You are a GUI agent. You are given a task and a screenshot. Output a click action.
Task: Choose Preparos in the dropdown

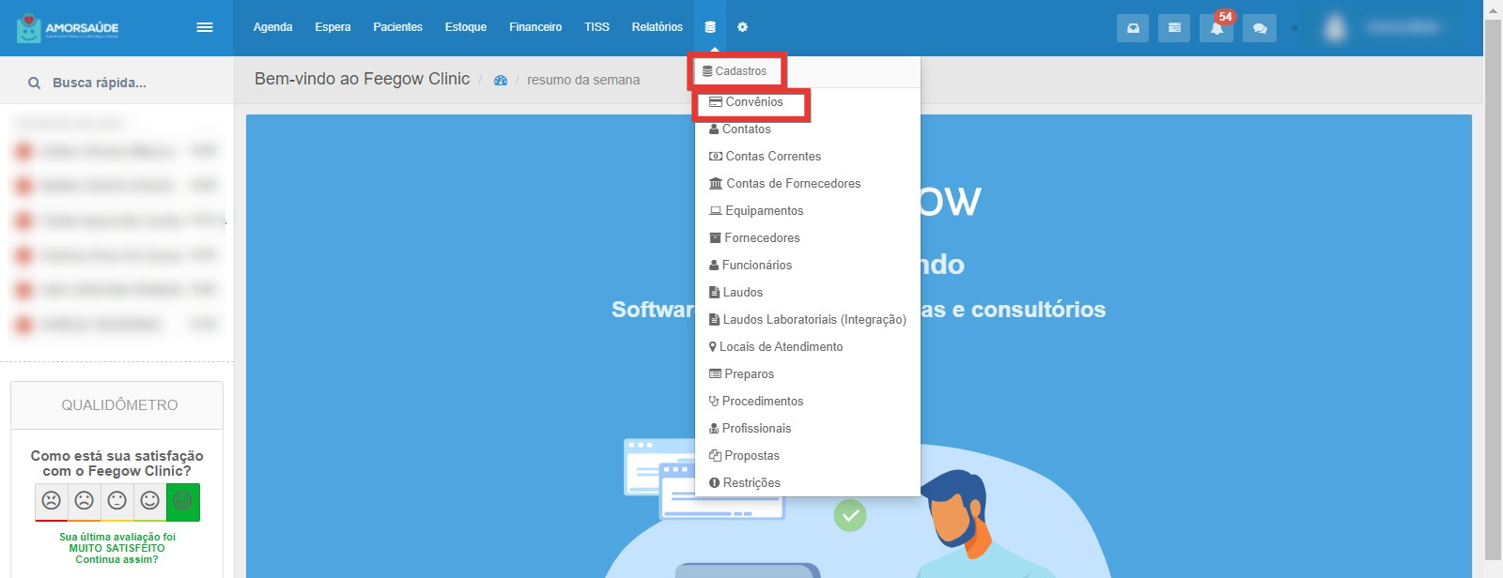tap(808, 374)
